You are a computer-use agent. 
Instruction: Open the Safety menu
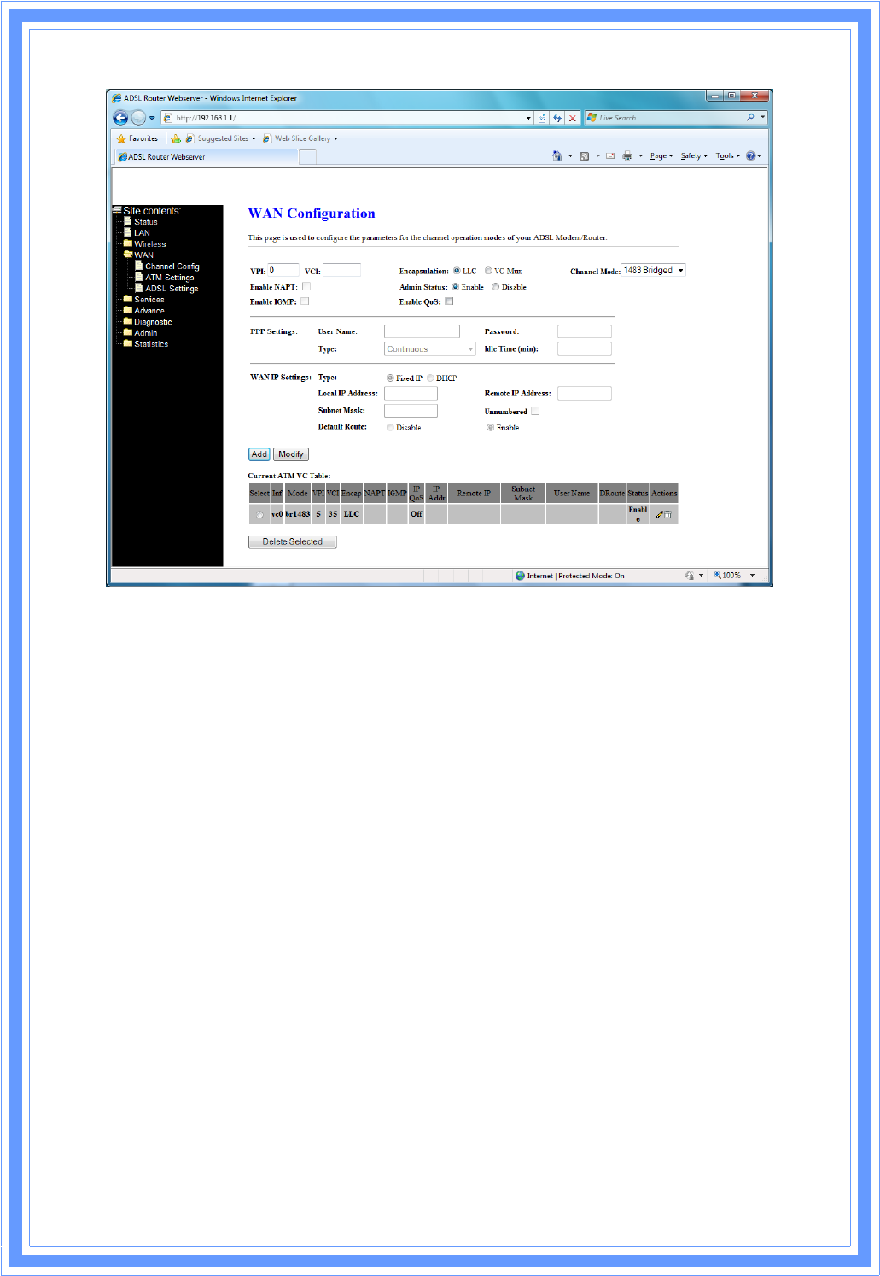(694, 156)
